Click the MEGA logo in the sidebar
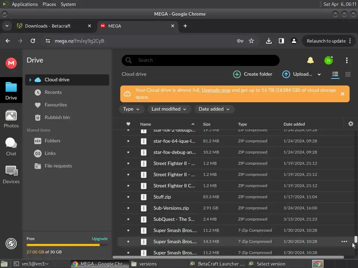Image resolution: width=358 pixels, height=268 pixels. [x=11, y=63]
